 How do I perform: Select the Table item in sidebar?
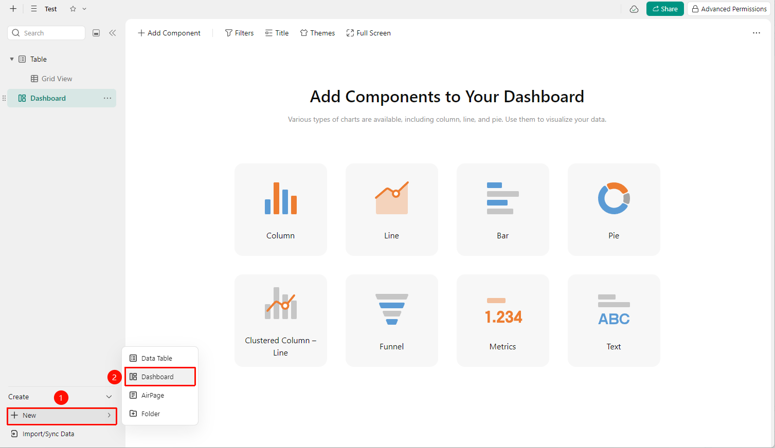tap(38, 59)
